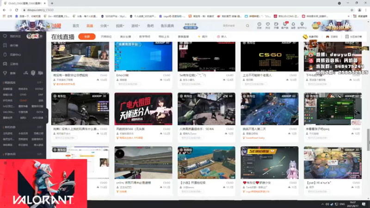Open 云游戏 gamepad in left sidebar
This screenshot has height=208, width=370.
pyautogui.click(x=5, y=64)
